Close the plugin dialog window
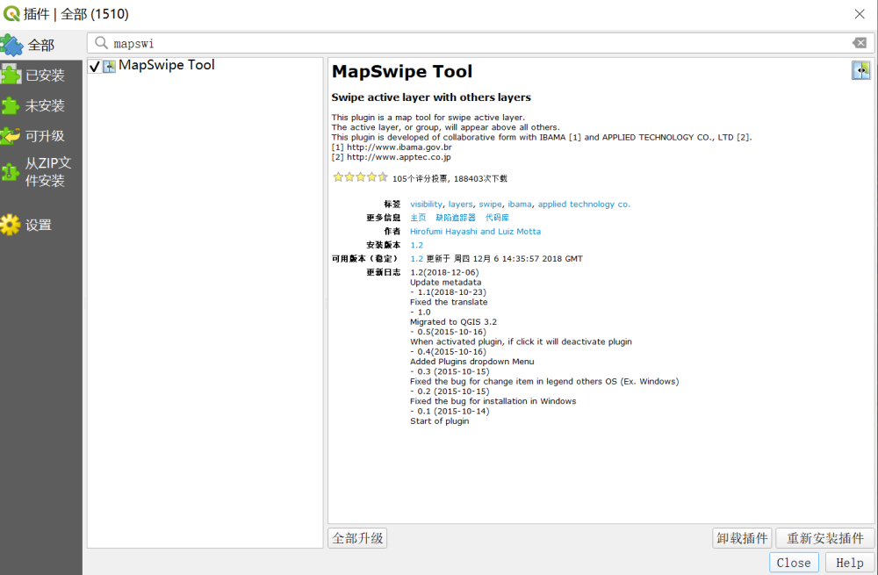 click(x=860, y=14)
